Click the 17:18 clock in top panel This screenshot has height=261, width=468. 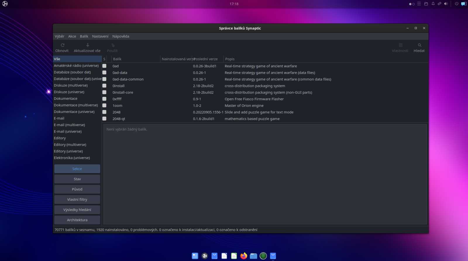pos(234,4)
